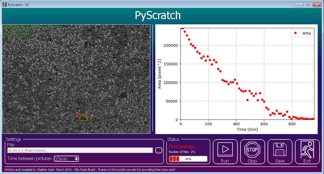Screen dimensions: 324x174
Task: Click the area legend in the plot
Action: [301, 33]
